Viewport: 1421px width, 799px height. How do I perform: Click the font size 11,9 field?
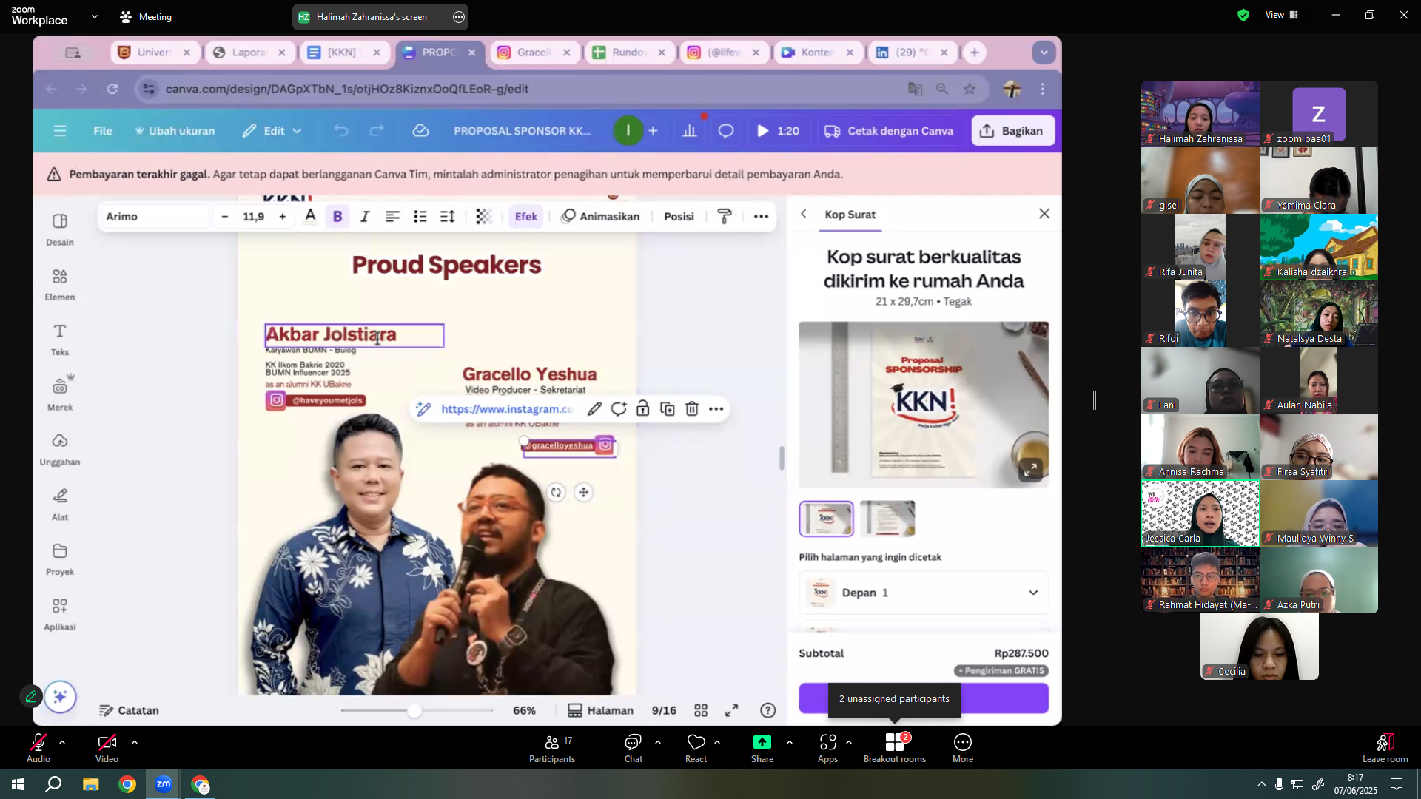[x=253, y=216]
